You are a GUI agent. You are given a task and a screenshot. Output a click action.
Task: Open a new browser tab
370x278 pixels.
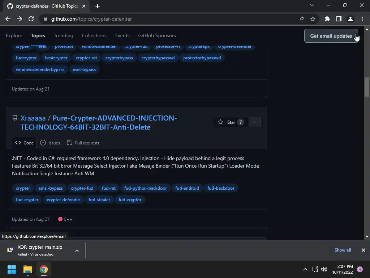pyautogui.click(x=98, y=6)
